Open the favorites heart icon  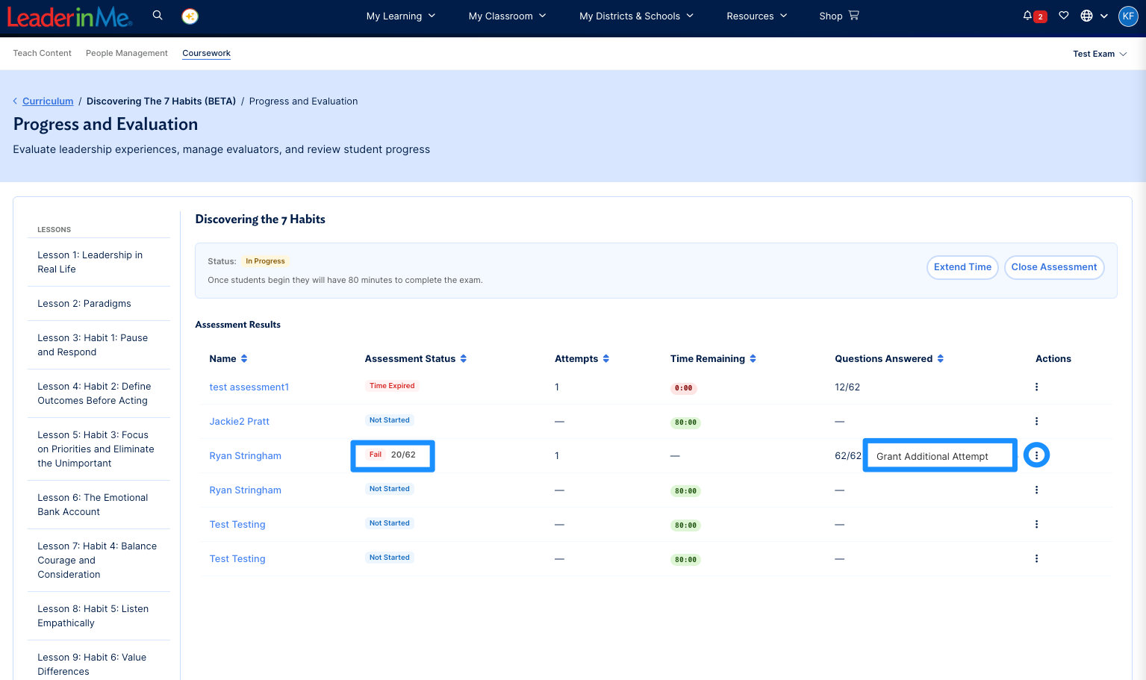click(x=1064, y=16)
